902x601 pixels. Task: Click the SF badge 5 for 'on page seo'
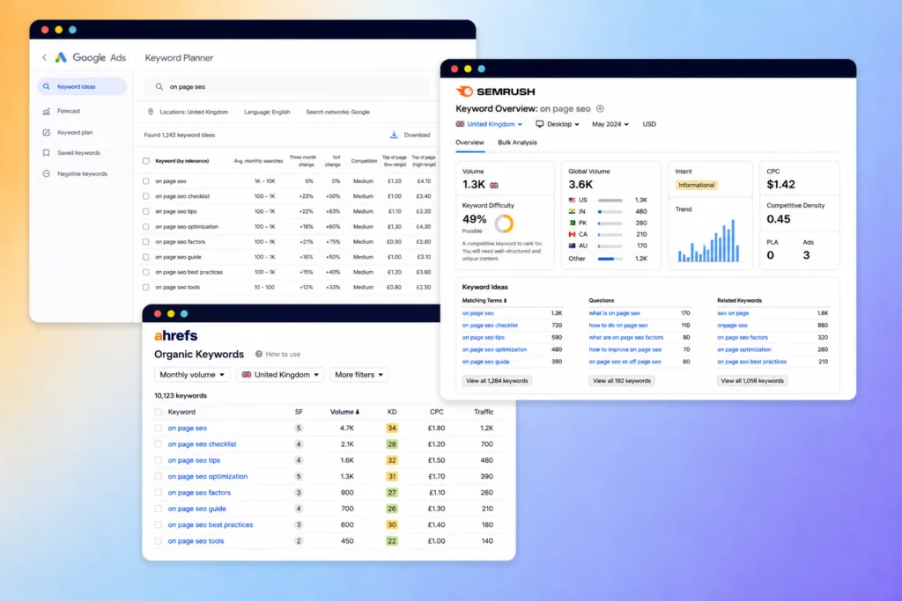click(299, 428)
